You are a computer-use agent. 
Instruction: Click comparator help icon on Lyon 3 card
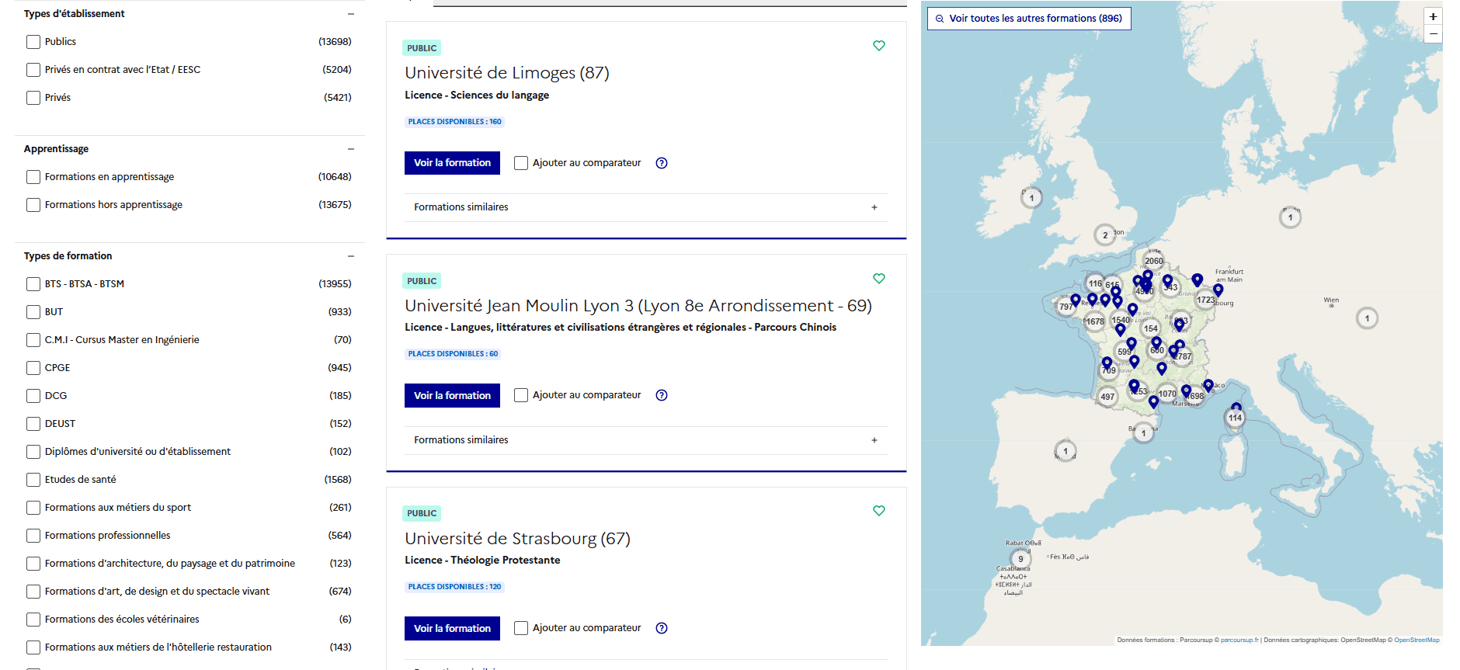(x=662, y=395)
